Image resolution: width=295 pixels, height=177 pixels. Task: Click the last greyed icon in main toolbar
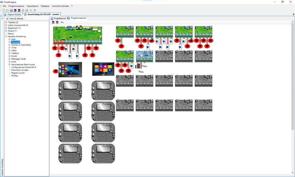coord(35,10)
